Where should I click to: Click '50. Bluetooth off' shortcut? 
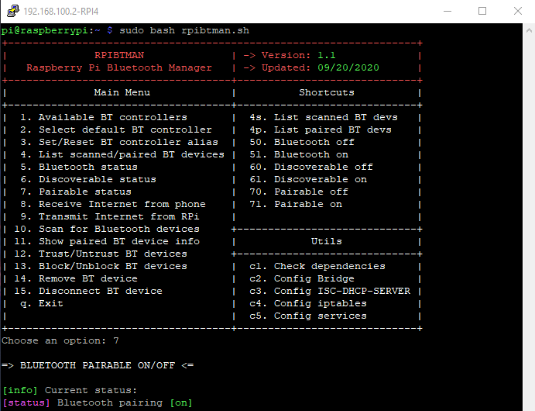[302, 142]
